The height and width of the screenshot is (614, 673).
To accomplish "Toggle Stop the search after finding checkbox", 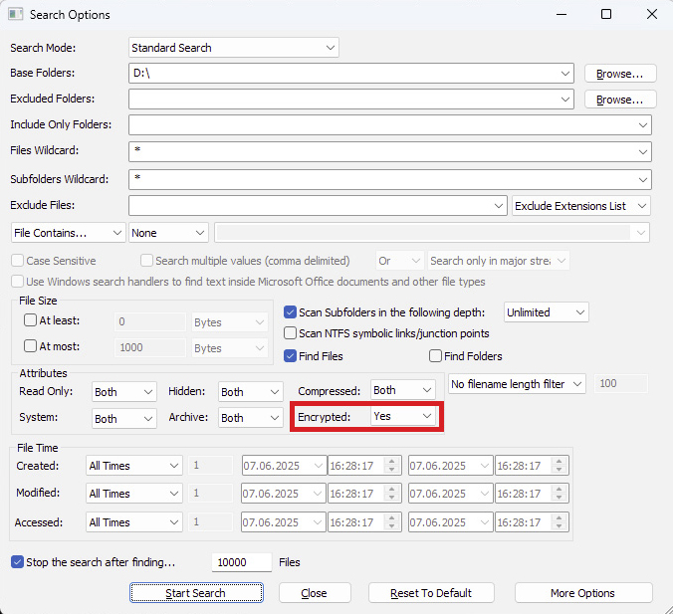I will pyautogui.click(x=17, y=562).
